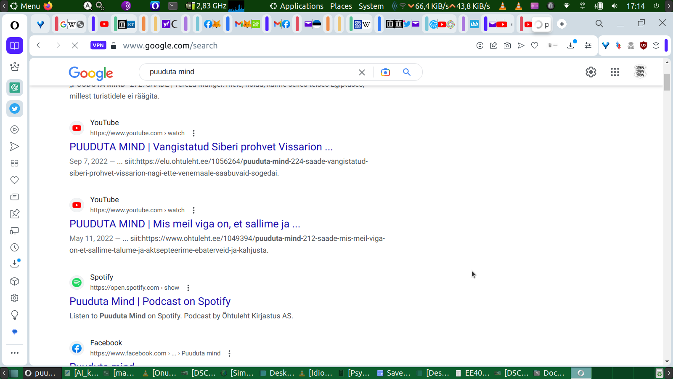
Task: Open 'PUUDUTA MIND | Mis meil viga on' result
Action: 185,224
